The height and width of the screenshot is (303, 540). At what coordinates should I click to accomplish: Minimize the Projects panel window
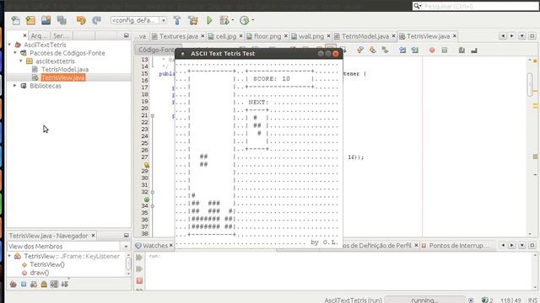pos(126,35)
